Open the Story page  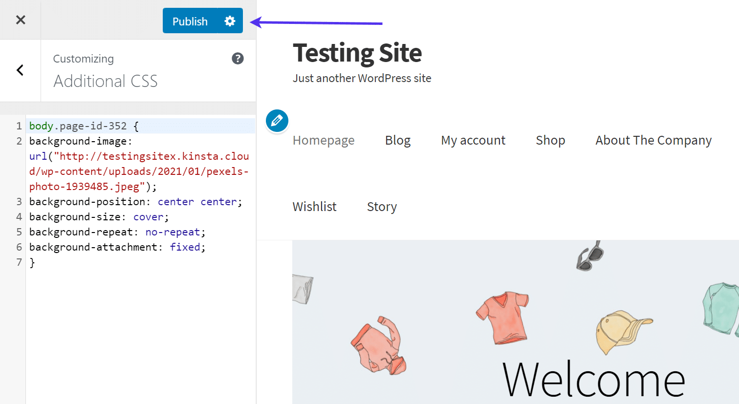[x=381, y=206]
